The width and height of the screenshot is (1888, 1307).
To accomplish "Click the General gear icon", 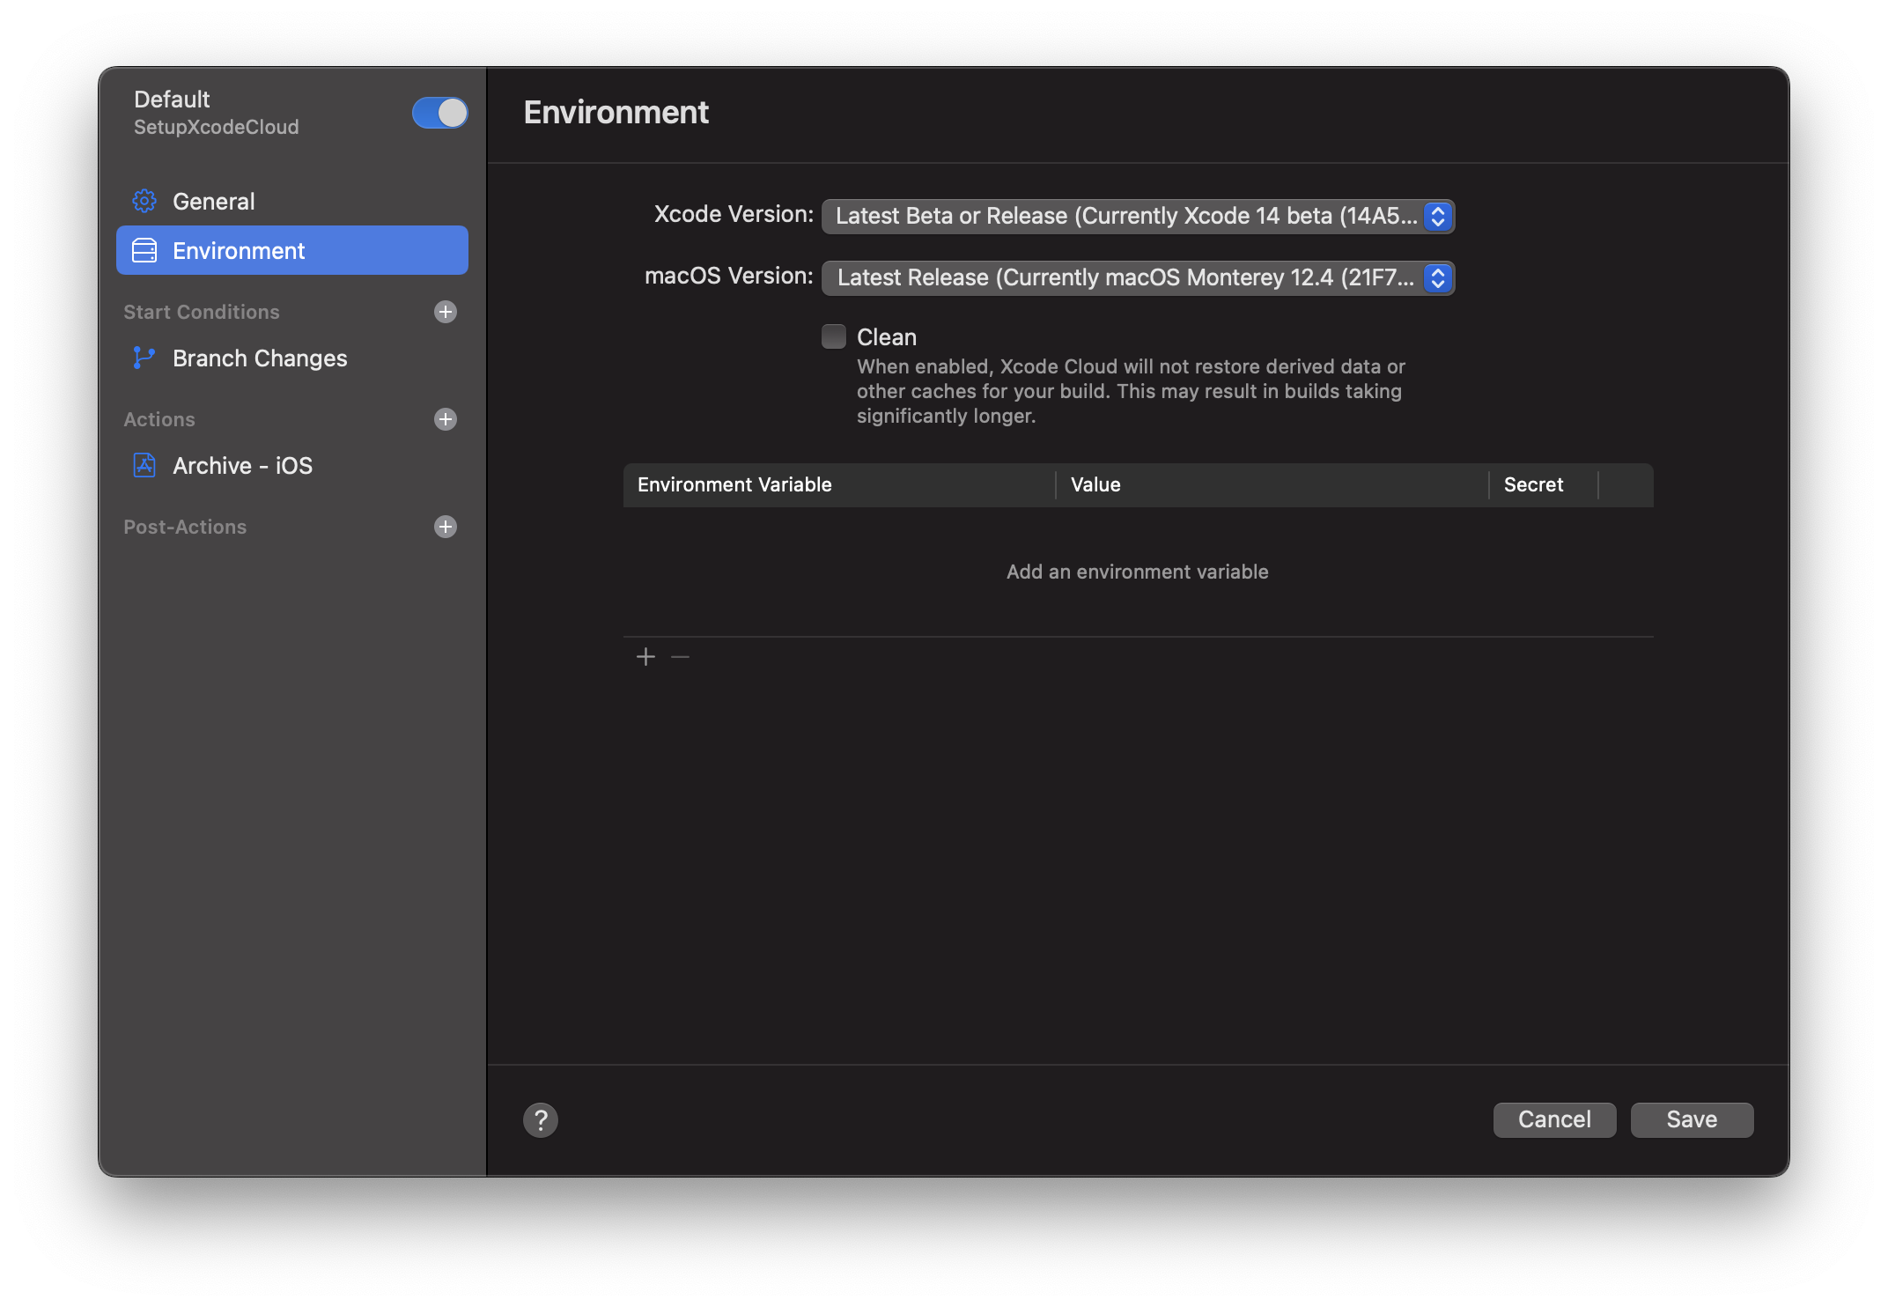I will (144, 202).
